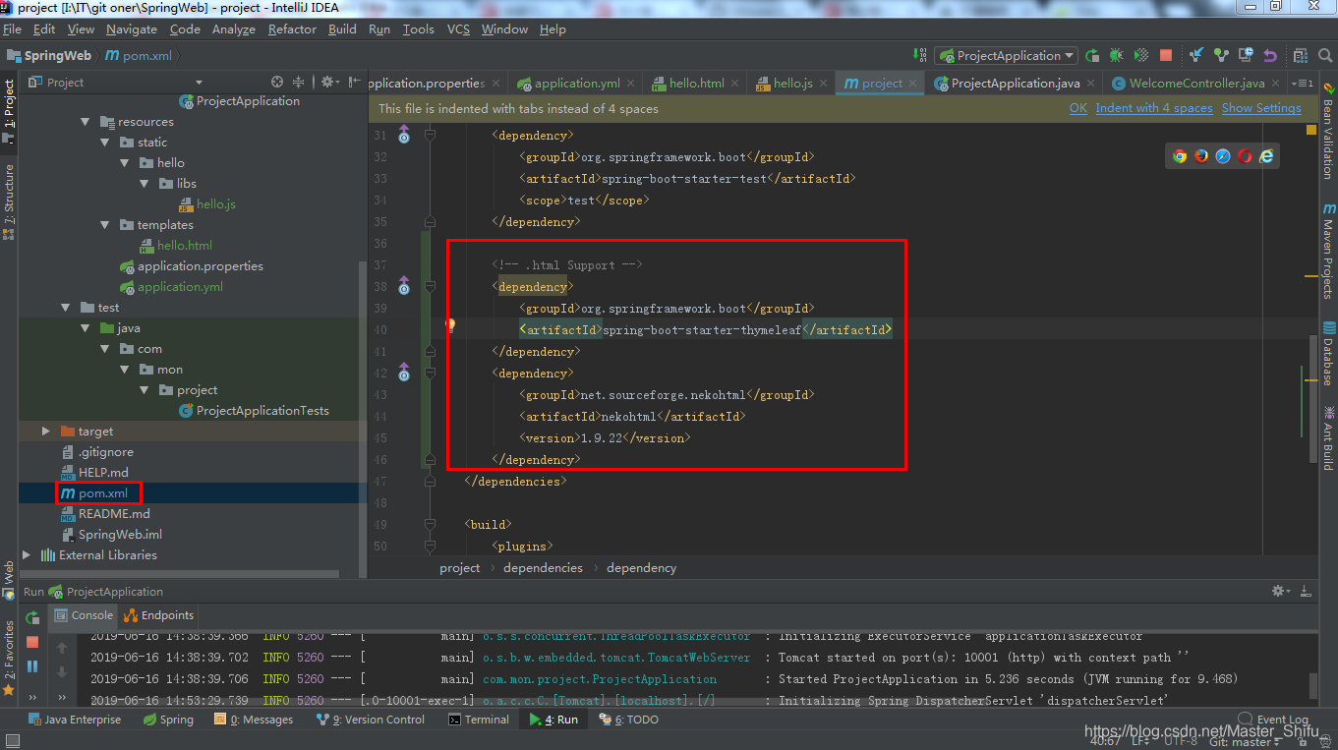Open in Chrome browser icon
This screenshot has width=1338, height=750.
tap(1180, 155)
